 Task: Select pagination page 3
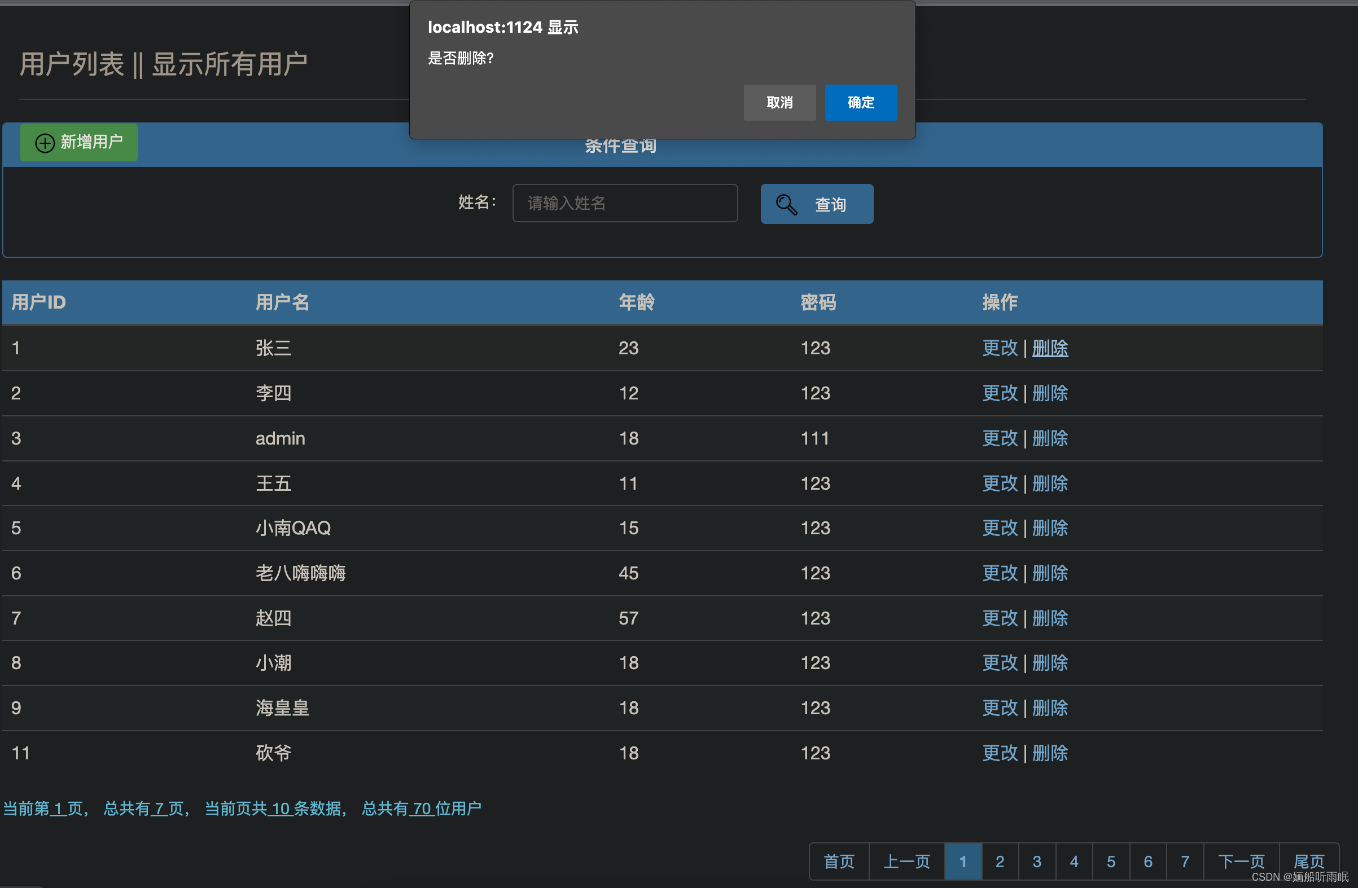click(1037, 861)
